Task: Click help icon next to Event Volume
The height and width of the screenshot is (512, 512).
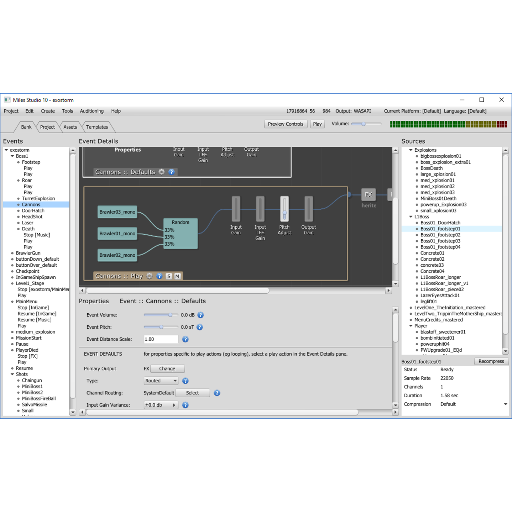Action: pos(201,315)
